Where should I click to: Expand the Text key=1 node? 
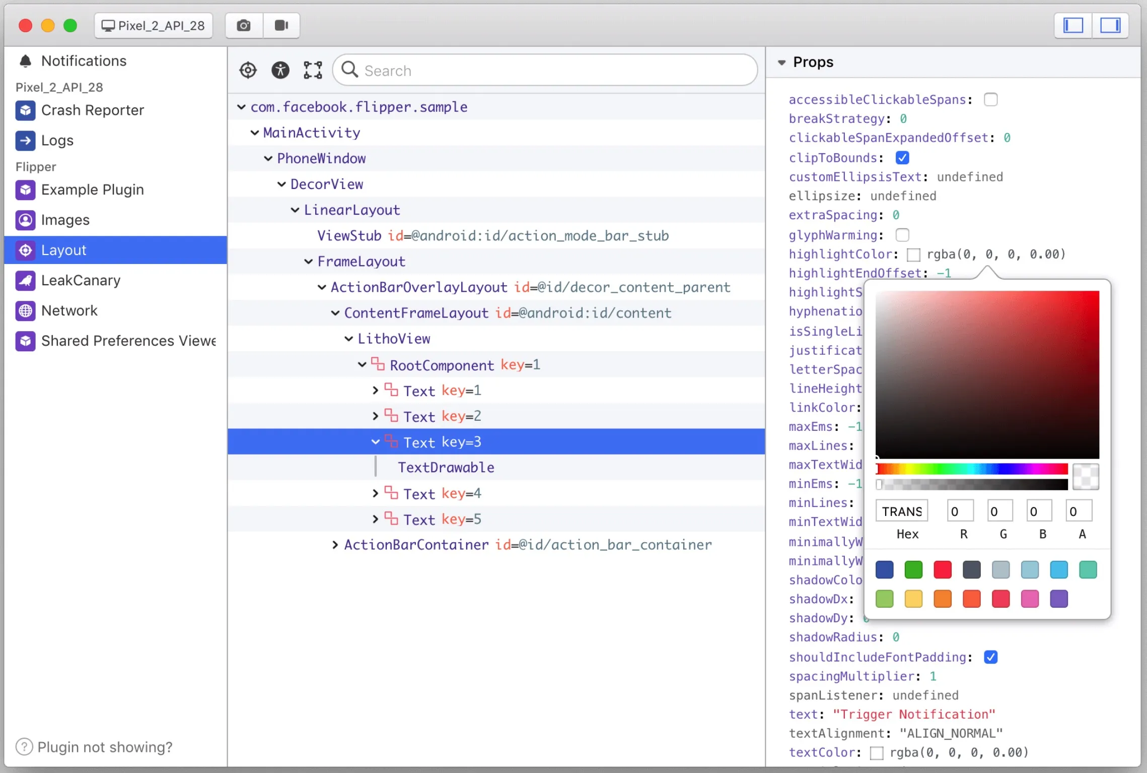click(375, 391)
